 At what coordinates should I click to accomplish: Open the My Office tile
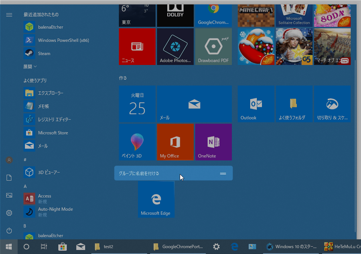(x=175, y=142)
